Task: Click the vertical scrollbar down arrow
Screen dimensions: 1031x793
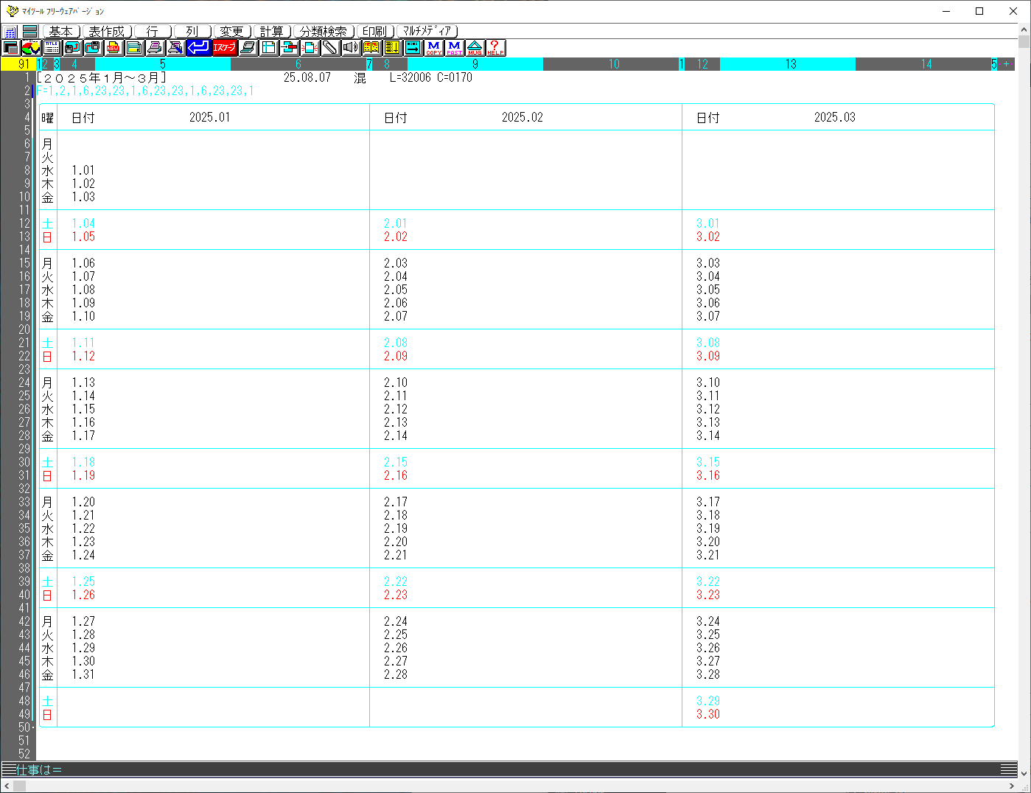Action: [1024, 773]
